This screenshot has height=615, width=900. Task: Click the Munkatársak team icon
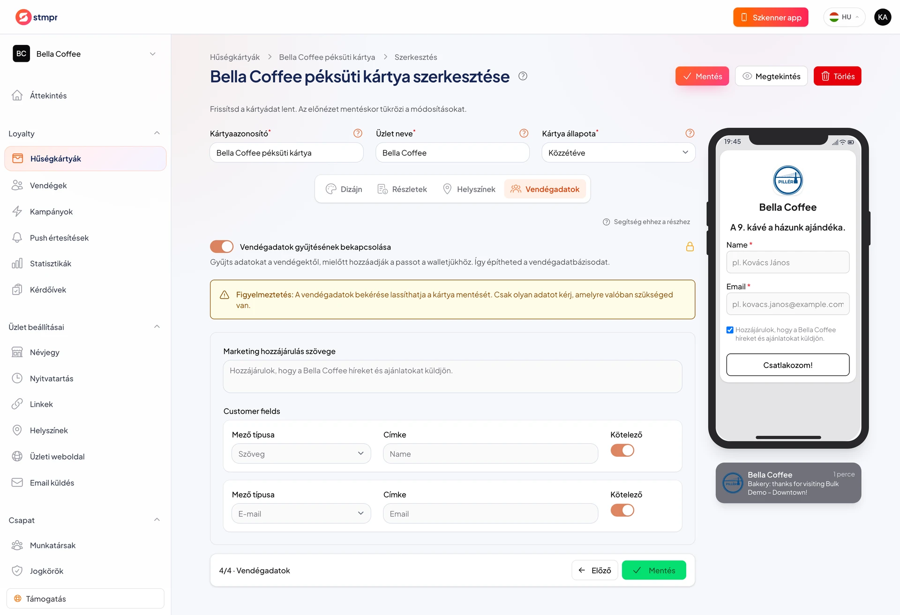pos(17,545)
